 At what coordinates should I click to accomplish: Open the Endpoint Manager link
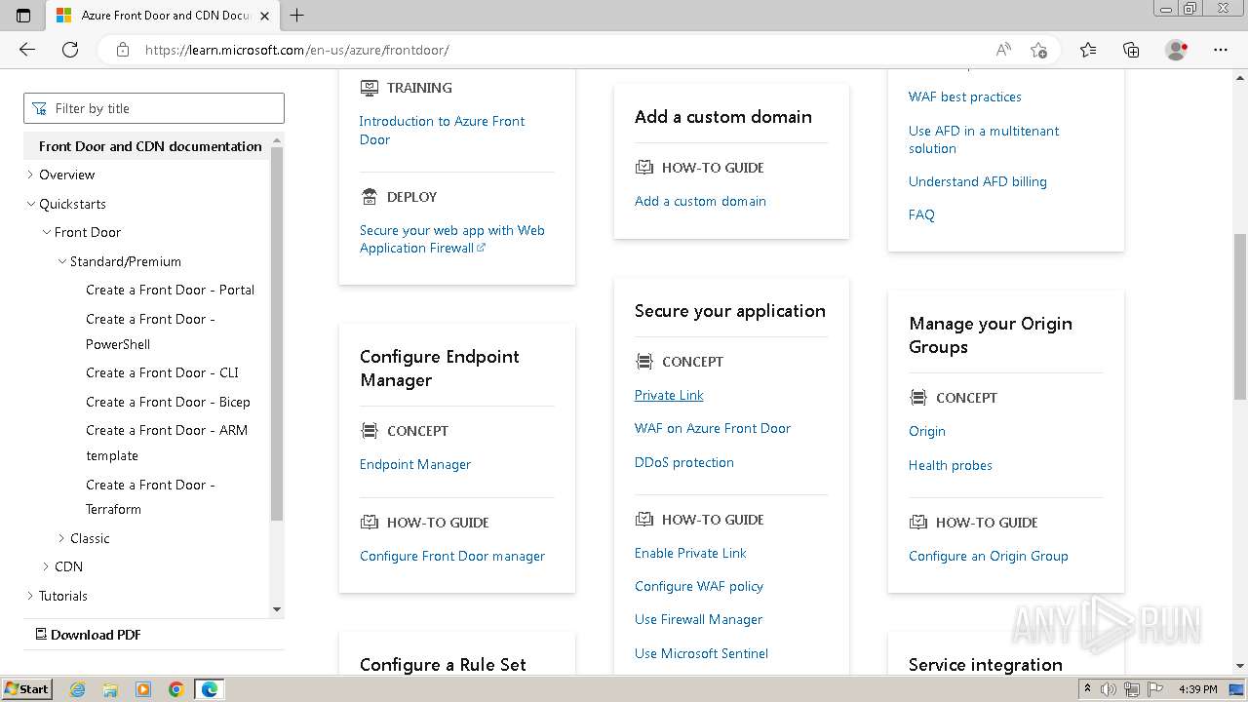(415, 464)
